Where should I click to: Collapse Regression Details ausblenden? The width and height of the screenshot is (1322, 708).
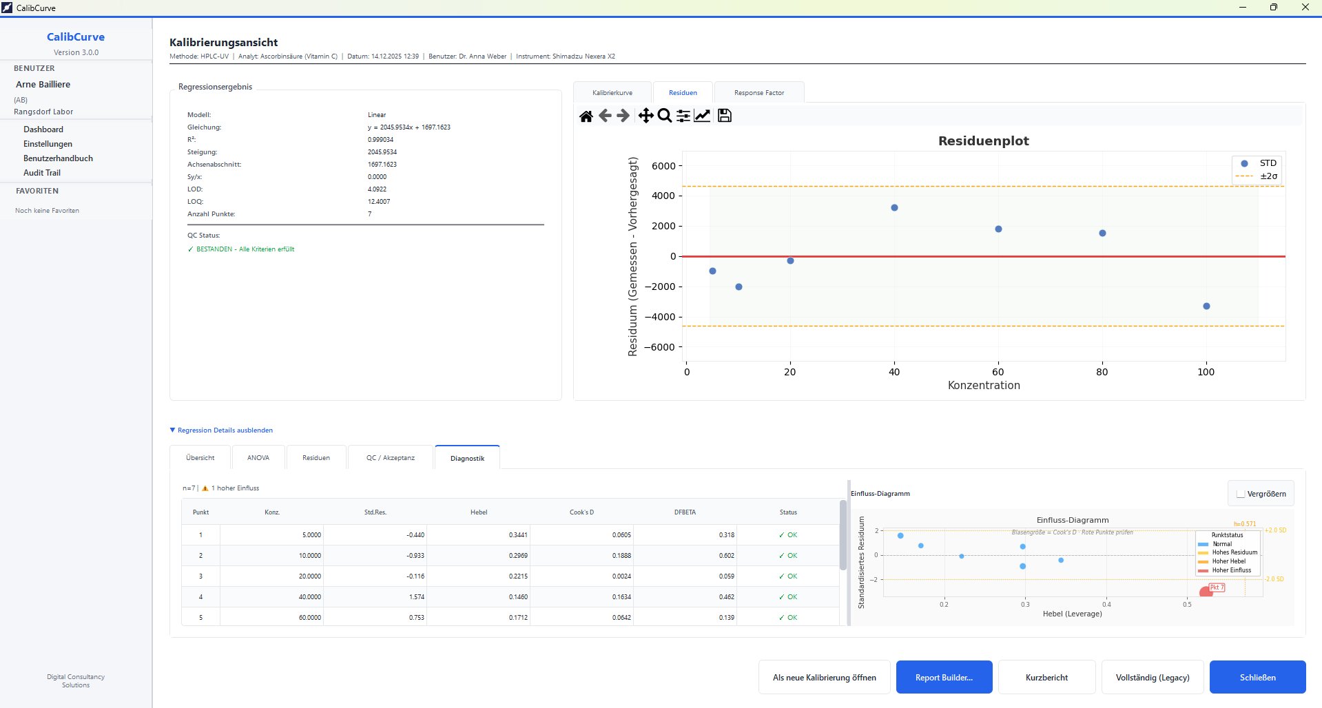point(221,430)
